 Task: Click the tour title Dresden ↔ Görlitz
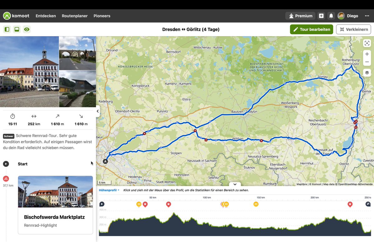pyautogui.click(x=191, y=30)
